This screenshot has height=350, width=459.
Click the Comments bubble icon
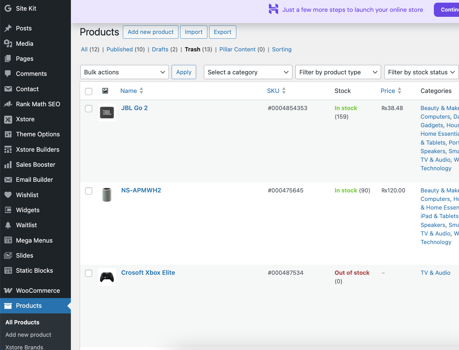pyautogui.click(x=8, y=74)
